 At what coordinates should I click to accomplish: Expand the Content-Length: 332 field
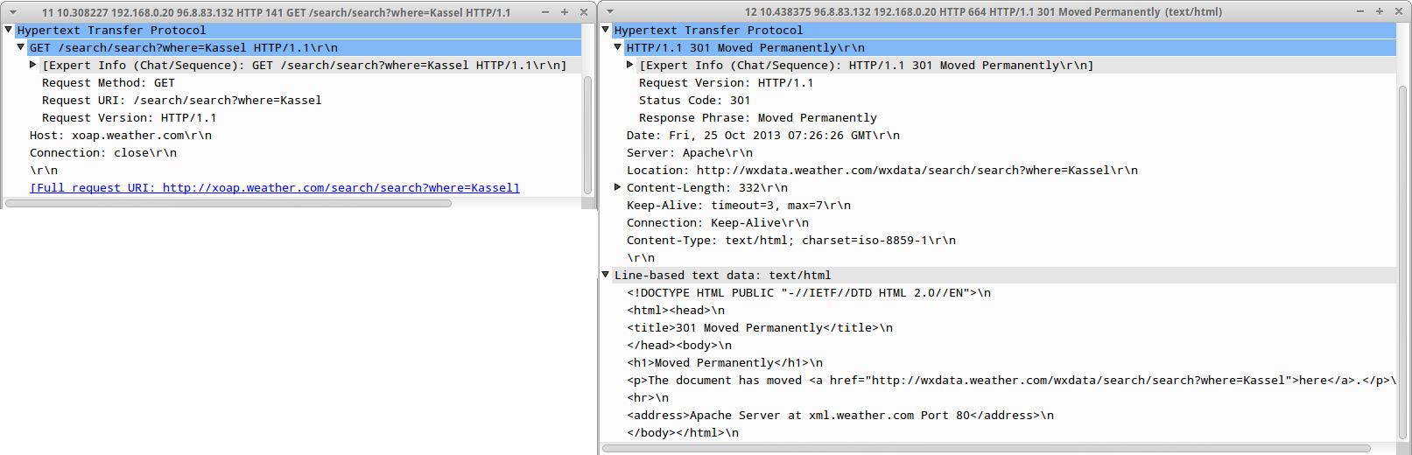tap(618, 187)
